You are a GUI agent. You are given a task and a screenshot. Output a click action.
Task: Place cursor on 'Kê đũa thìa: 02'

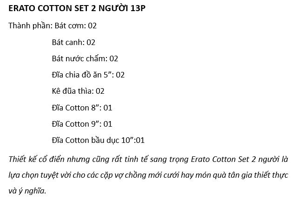coord(78,91)
